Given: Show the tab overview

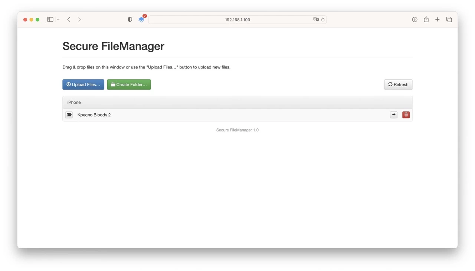Looking at the screenshot, I should pos(449,20).
